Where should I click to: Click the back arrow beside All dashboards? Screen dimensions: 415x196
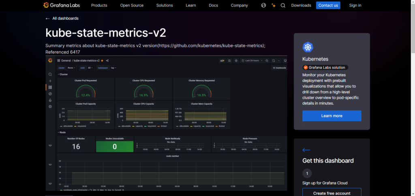pyautogui.click(x=48, y=19)
